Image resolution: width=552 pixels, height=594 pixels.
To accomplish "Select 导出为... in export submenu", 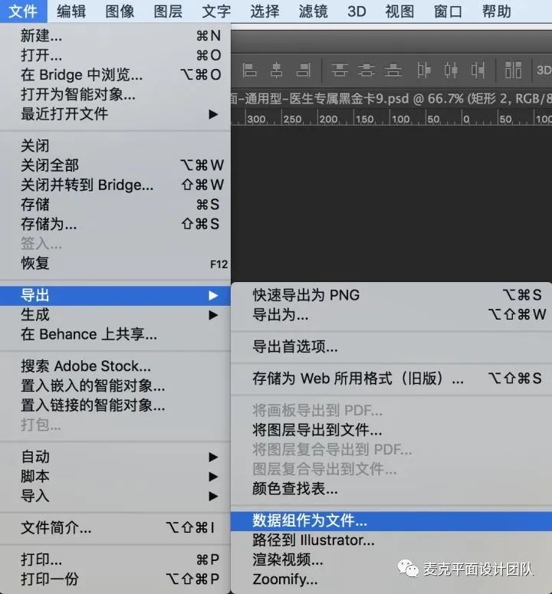I will [x=391, y=315].
